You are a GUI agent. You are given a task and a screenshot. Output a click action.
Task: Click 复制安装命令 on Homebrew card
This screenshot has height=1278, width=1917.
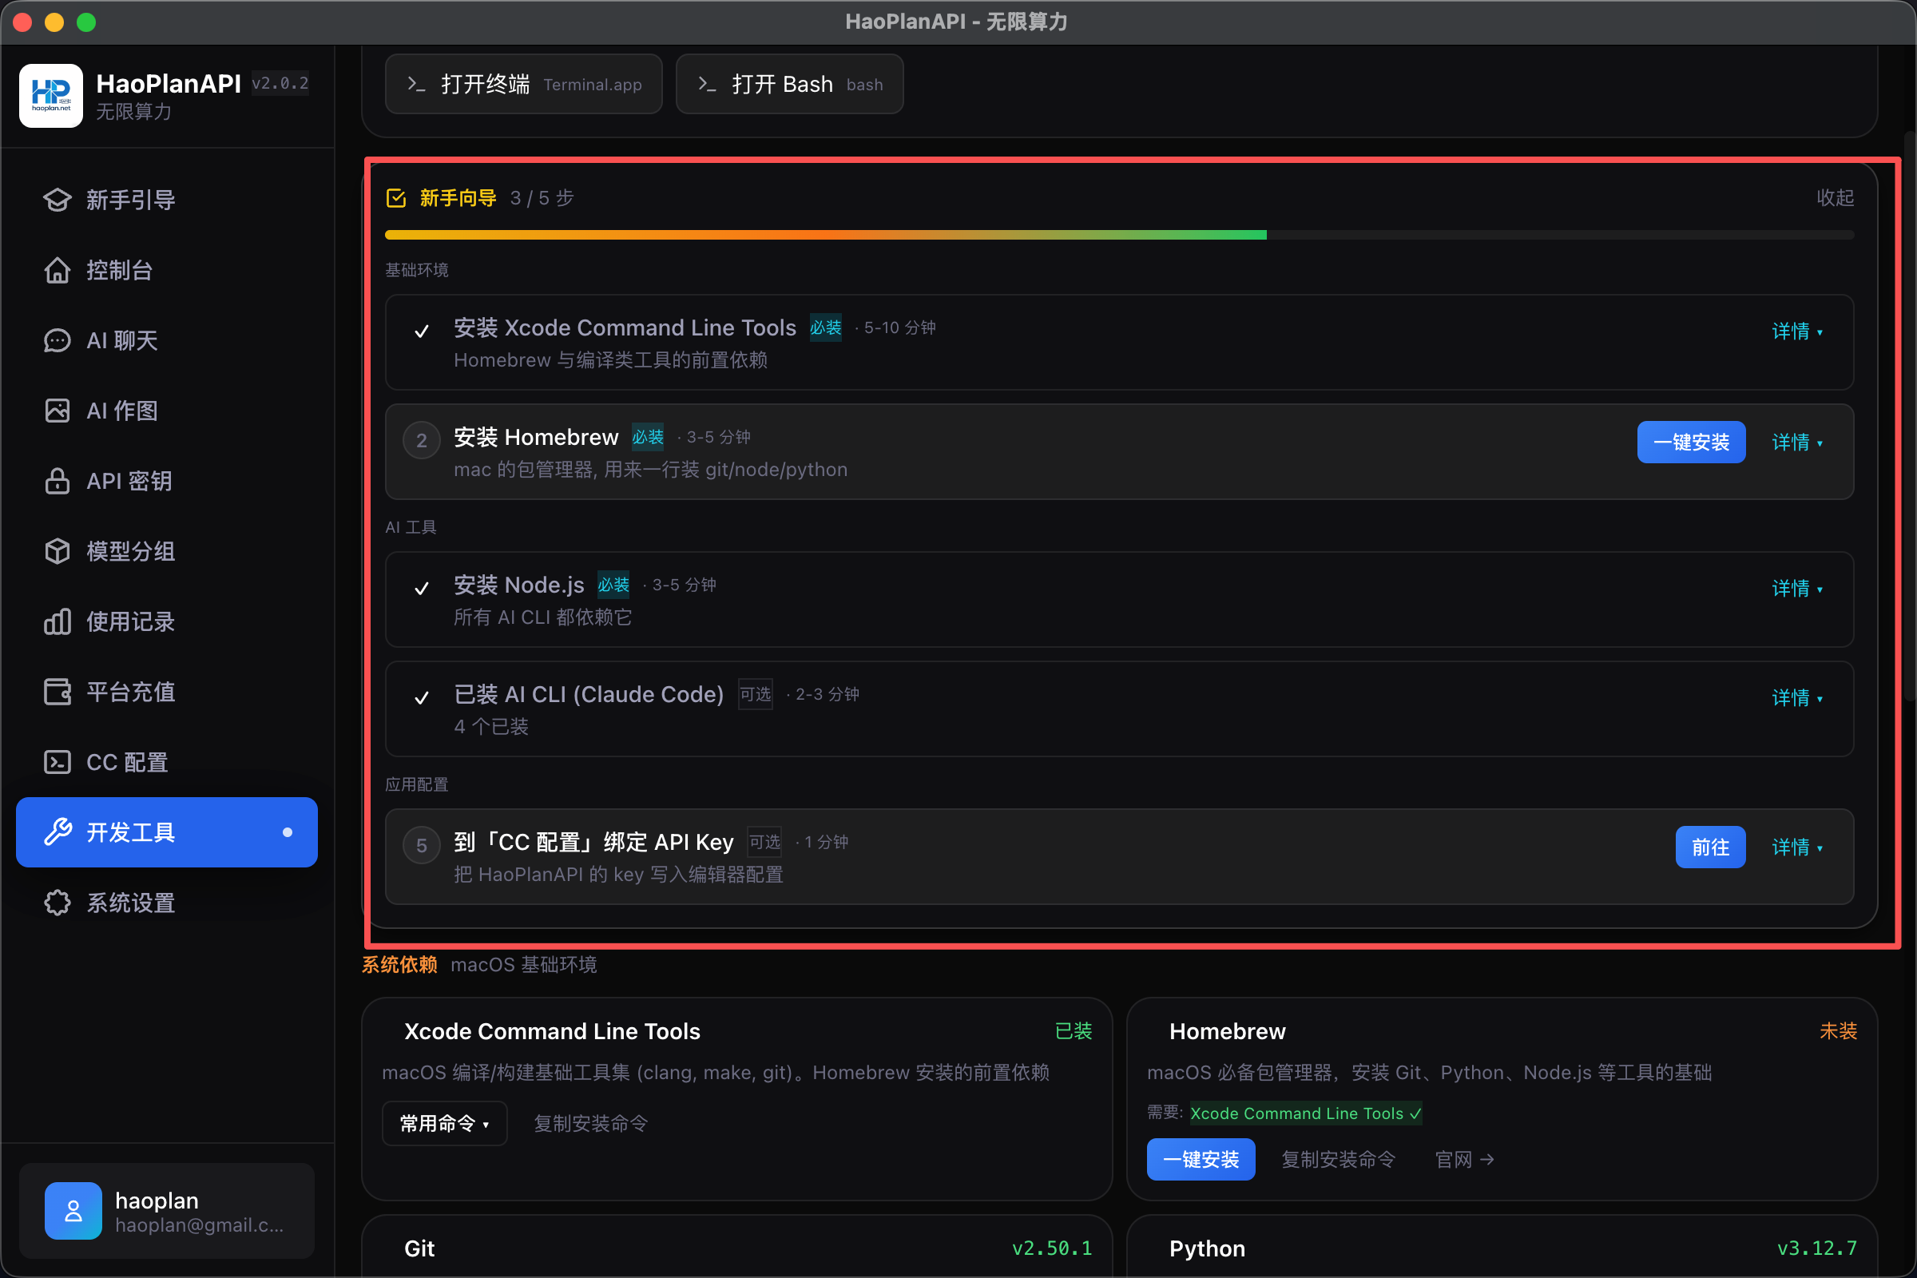pos(1339,1160)
